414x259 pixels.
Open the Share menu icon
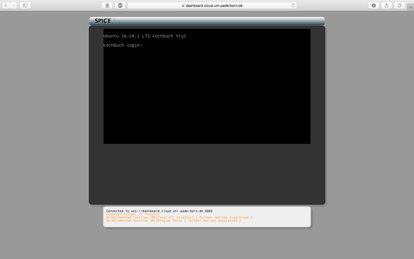pos(386,5)
